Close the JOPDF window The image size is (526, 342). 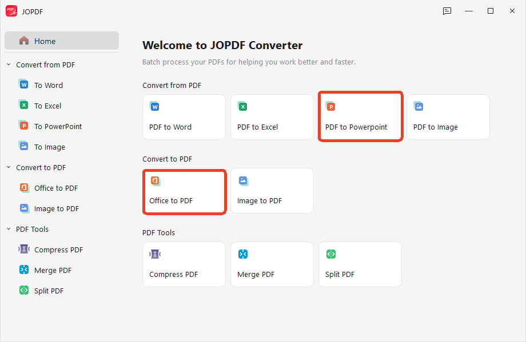(x=512, y=11)
